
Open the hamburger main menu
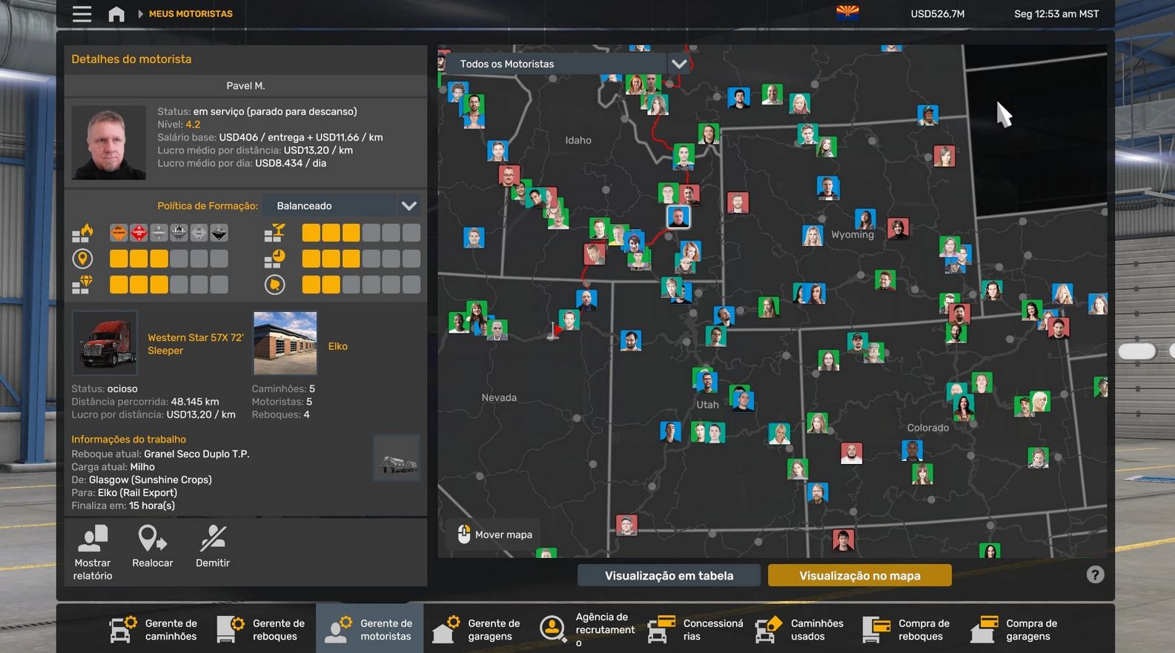coord(82,14)
